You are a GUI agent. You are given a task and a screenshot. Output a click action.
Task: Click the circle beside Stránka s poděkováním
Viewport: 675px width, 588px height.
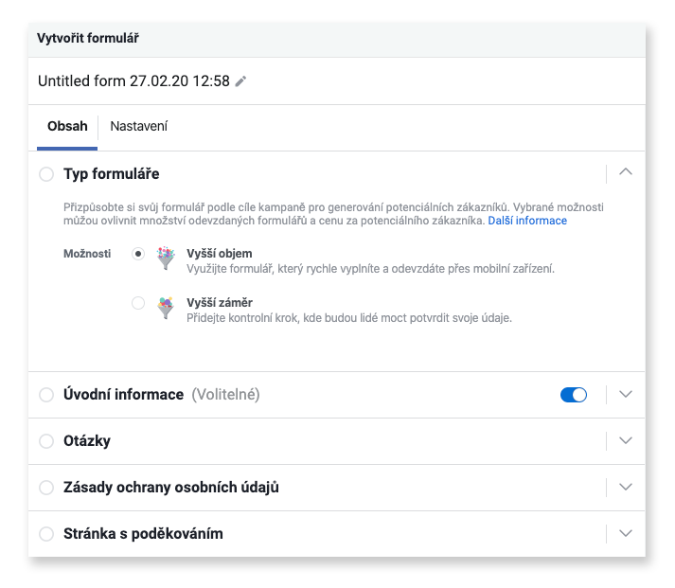46,534
